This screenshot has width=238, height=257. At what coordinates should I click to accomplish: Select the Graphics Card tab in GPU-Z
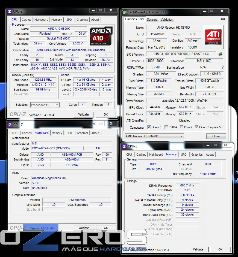(x=134, y=19)
